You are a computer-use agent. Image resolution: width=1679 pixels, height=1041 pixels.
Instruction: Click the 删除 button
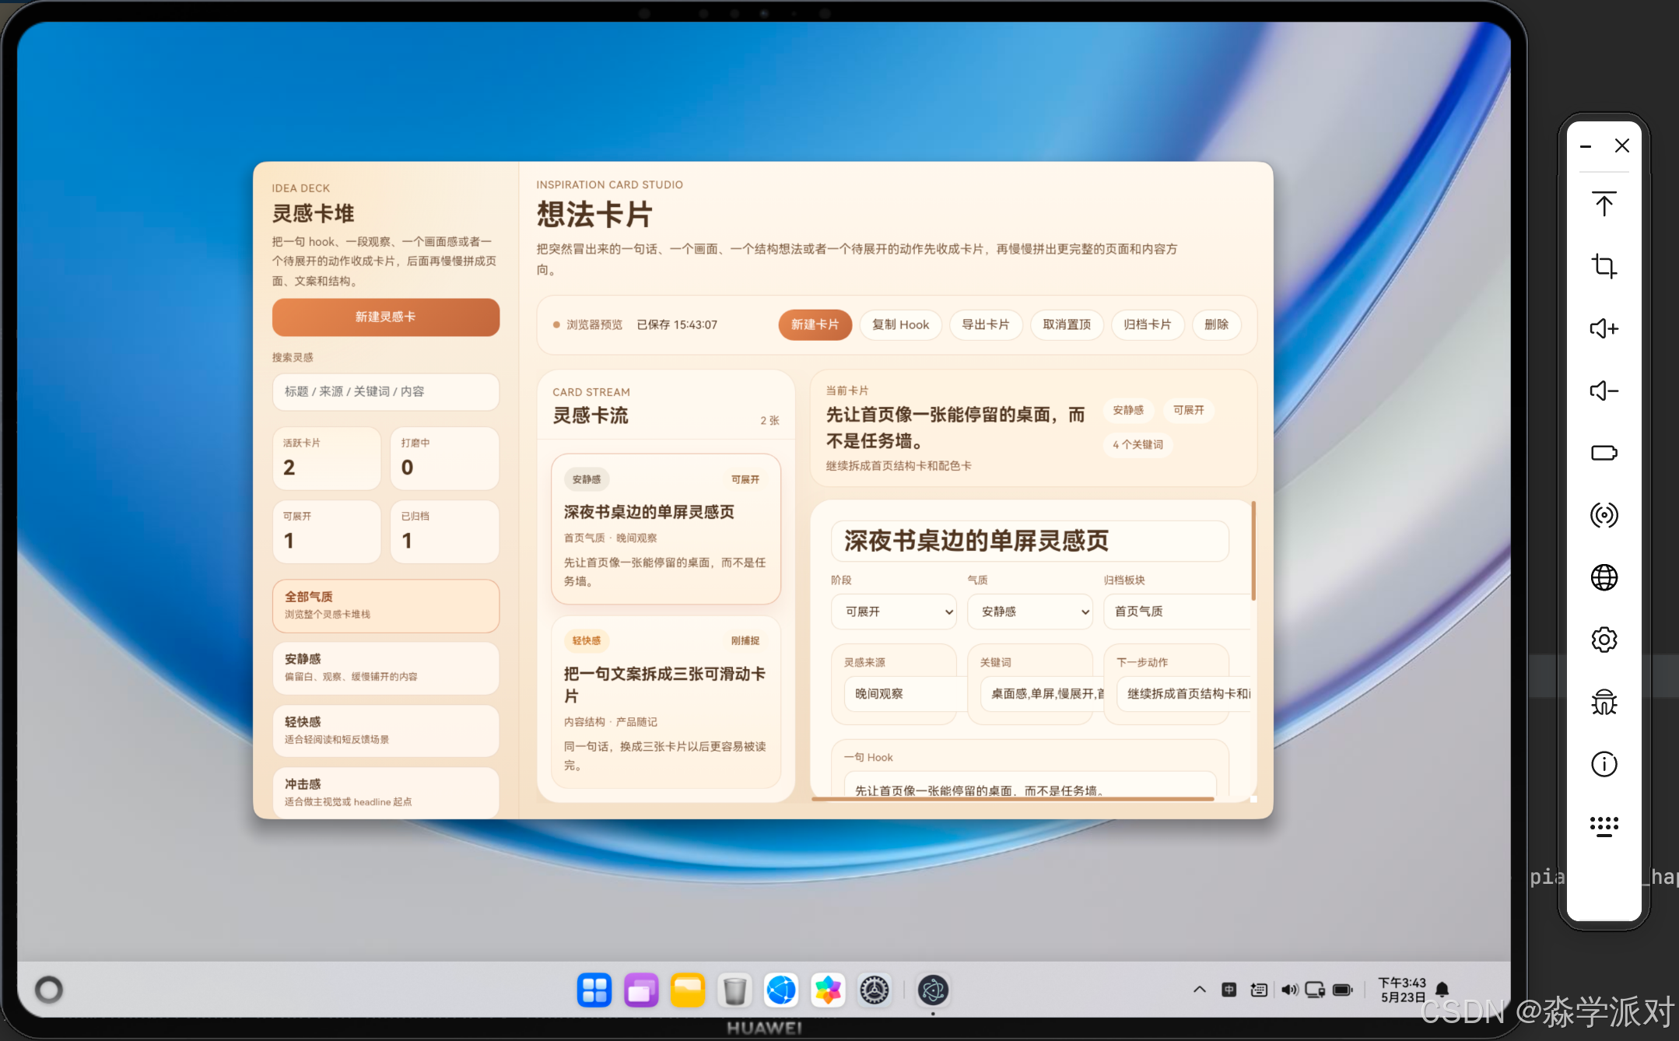1217,324
